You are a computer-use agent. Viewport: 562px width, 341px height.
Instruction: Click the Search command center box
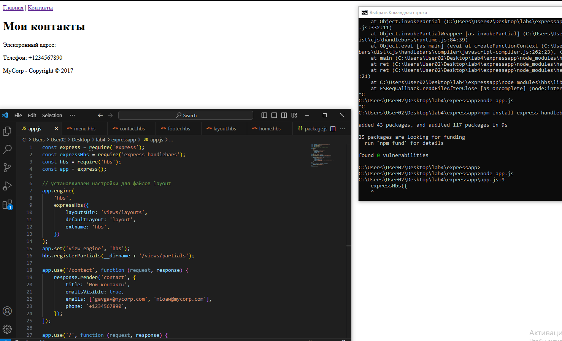(186, 115)
